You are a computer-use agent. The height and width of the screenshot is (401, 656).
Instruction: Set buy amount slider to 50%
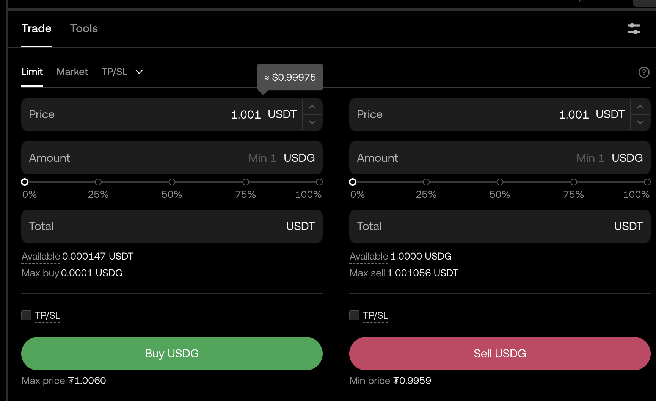point(172,182)
